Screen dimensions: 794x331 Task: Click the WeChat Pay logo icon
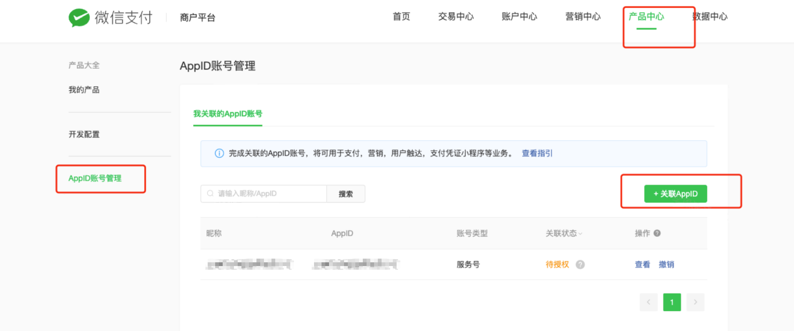coord(79,17)
